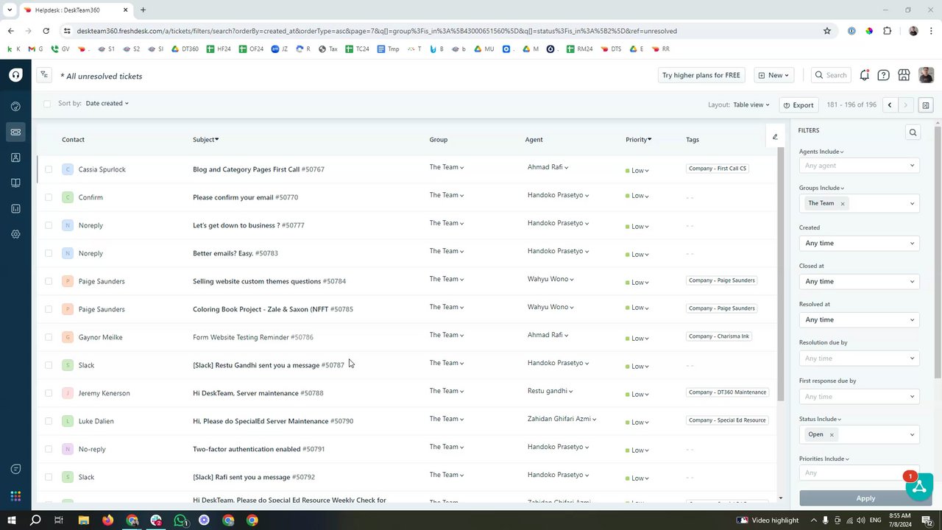942x530 pixels.
Task: Open Sort by Date created dropdown
Action: click(107, 103)
